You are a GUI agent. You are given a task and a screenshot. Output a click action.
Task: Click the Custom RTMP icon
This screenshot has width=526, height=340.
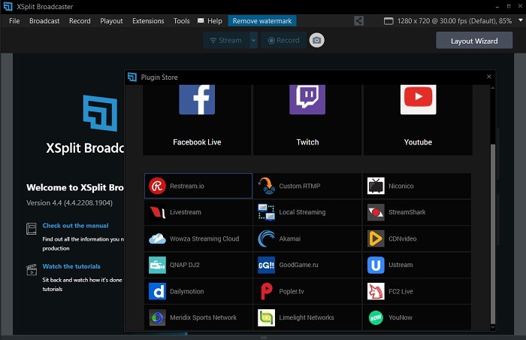pos(267,186)
